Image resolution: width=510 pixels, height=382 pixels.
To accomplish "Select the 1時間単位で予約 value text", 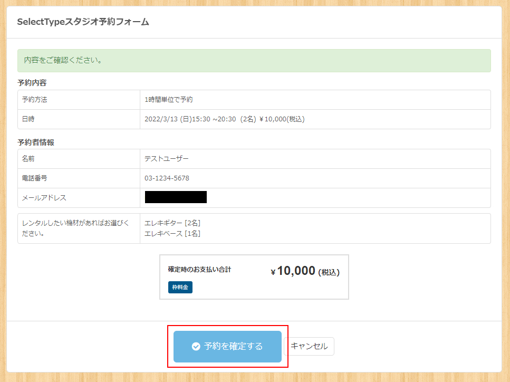I will click(168, 100).
